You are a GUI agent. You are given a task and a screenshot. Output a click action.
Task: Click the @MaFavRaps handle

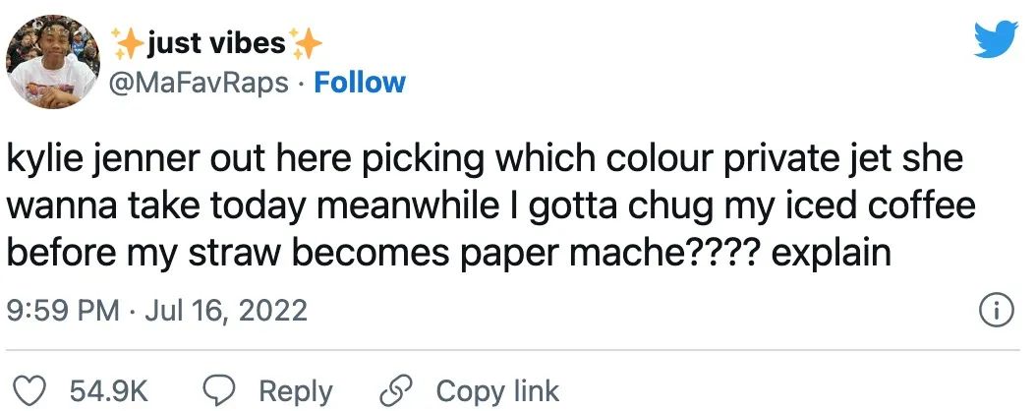pyautogui.click(x=203, y=82)
